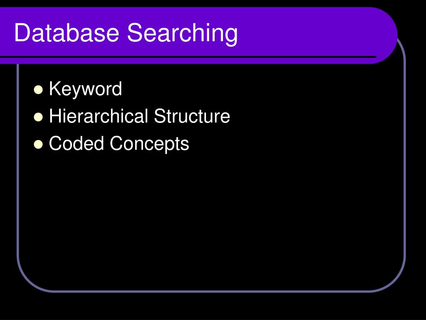Click the word Database in the title
This screenshot has width=426, height=320.
coord(67,32)
